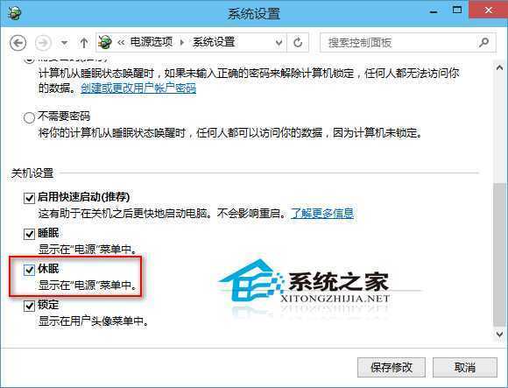Toggle the 休眠 checkbox
Image resolution: width=508 pixels, height=388 pixels.
click(x=29, y=269)
